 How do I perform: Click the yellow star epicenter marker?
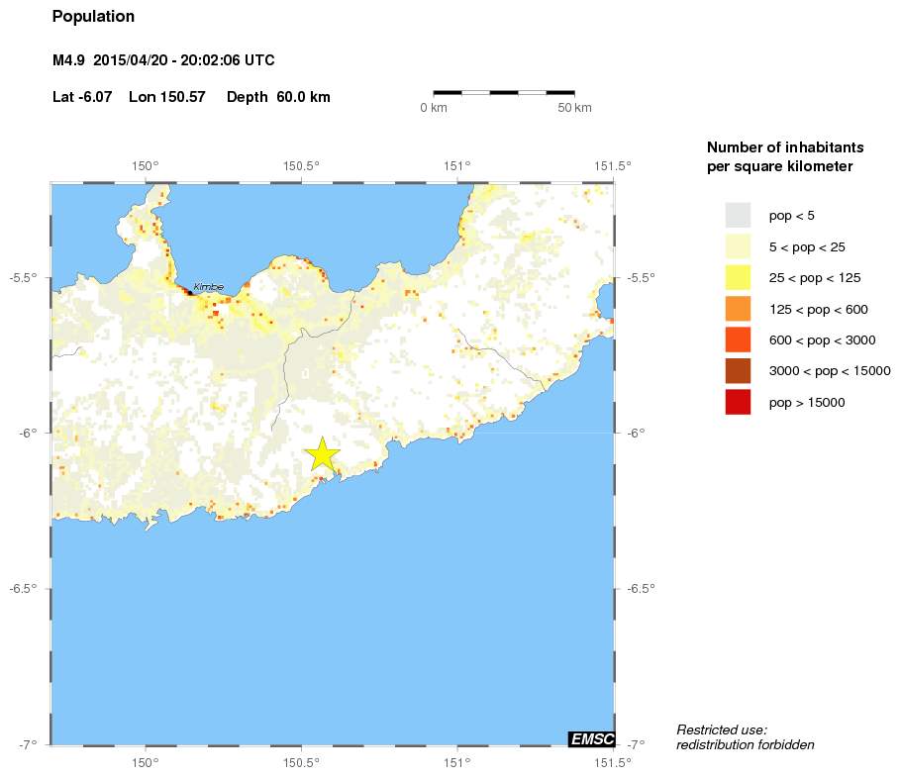tap(323, 453)
